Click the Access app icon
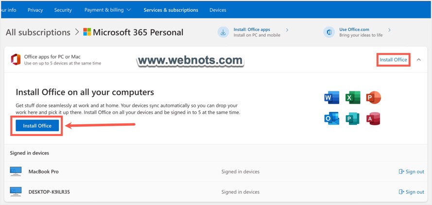Screen dimensions: 432x205 (x=373, y=119)
